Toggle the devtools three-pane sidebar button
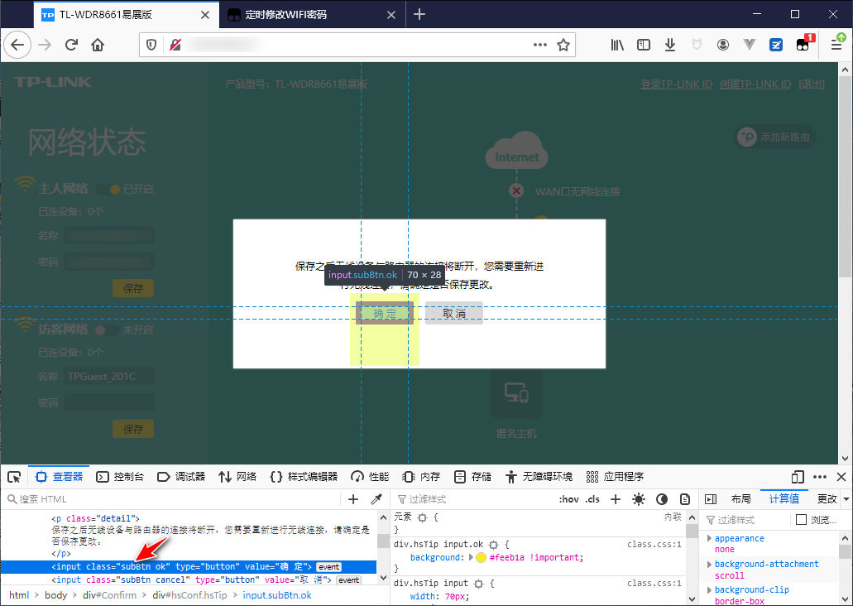 pyautogui.click(x=711, y=499)
